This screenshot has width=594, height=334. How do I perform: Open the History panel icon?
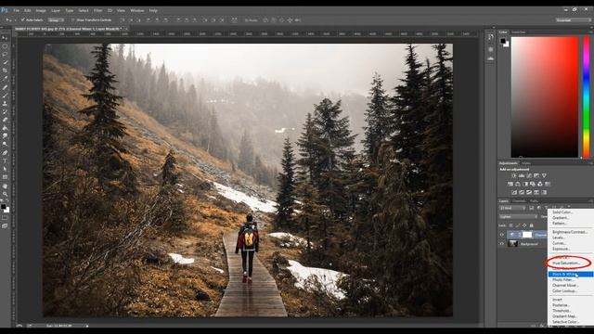pos(491,37)
